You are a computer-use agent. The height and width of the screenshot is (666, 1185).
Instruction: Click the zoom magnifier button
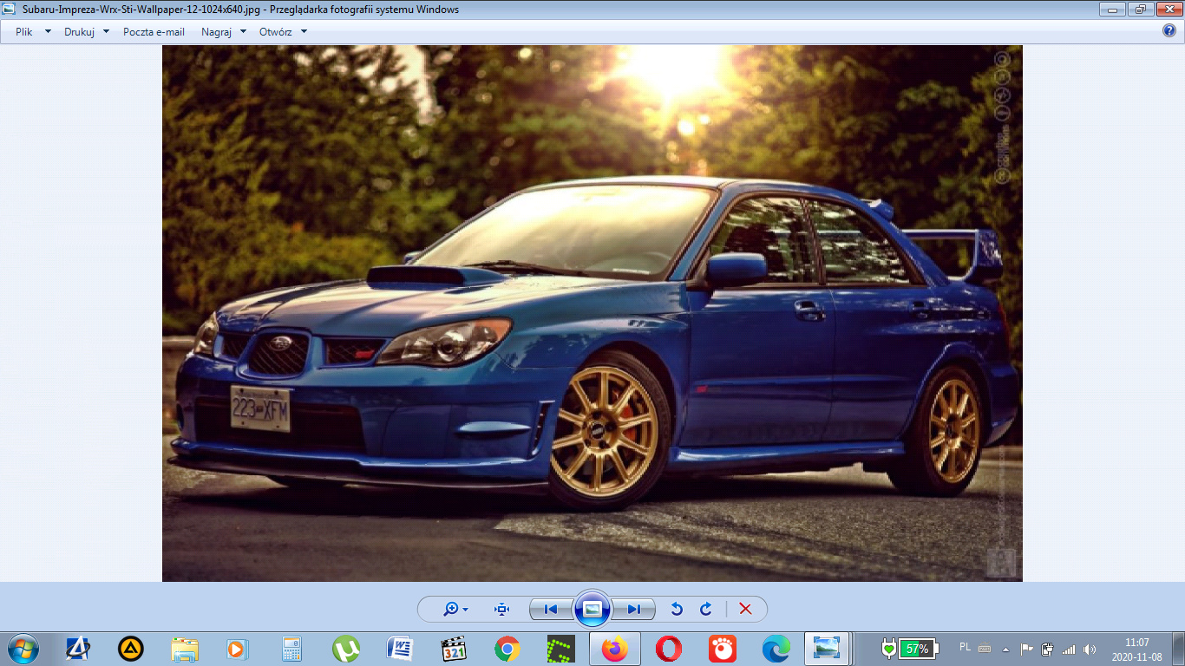pyautogui.click(x=450, y=610)
